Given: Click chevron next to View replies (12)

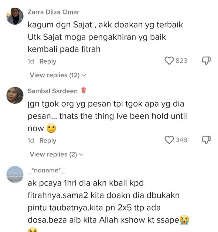Looking at the screenshot, I should point(84,75).
